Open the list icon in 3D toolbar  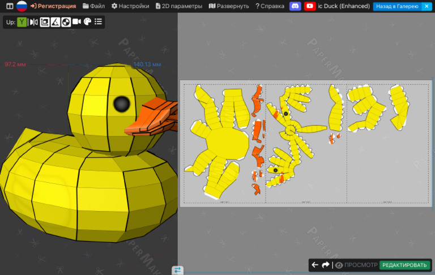[x=98, y=22]
